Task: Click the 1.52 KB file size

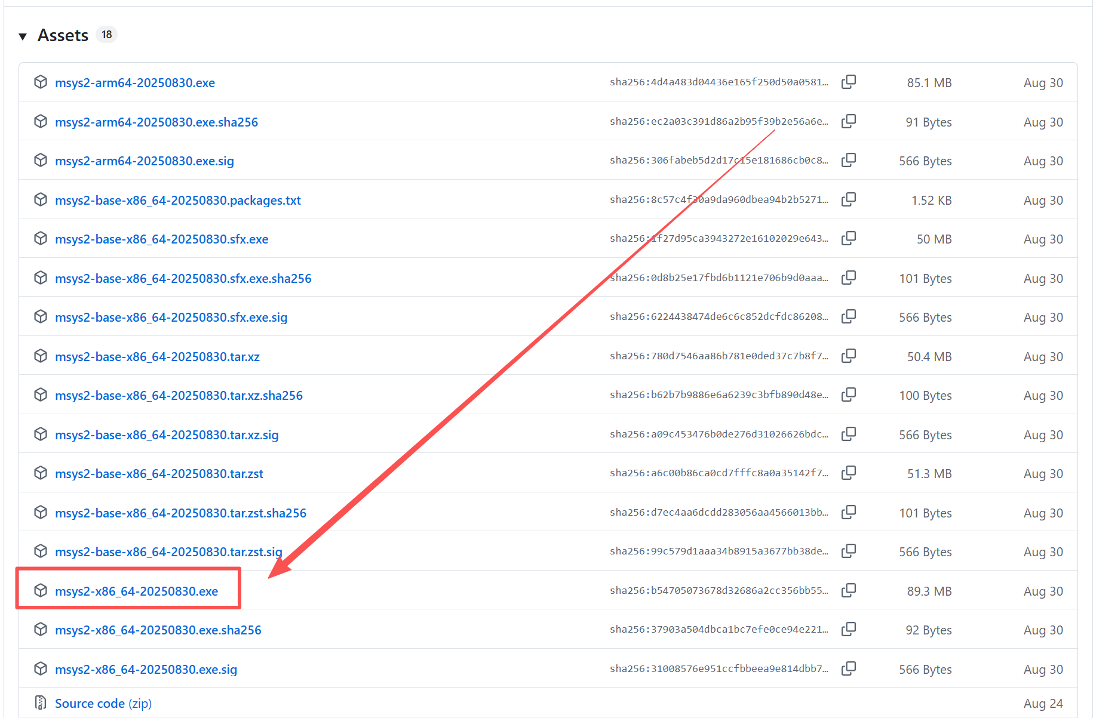Action: [931, 201]
